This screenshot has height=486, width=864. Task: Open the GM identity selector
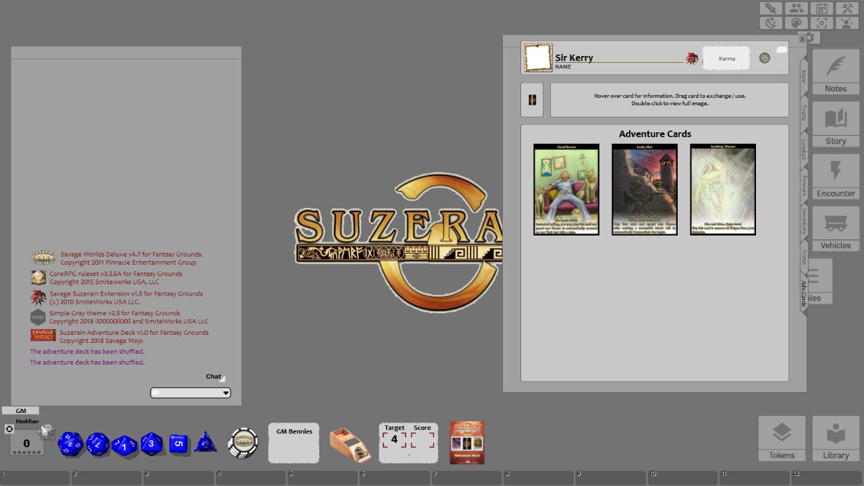[x=21, y=410]
